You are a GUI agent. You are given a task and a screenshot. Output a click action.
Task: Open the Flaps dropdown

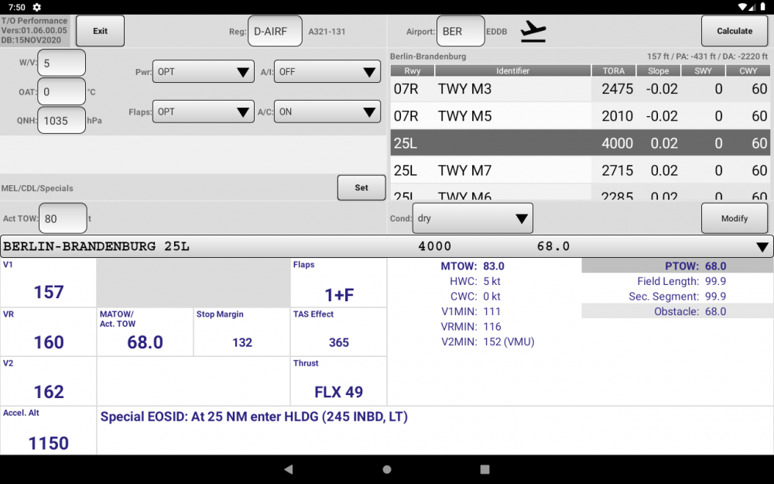point(204,112)
